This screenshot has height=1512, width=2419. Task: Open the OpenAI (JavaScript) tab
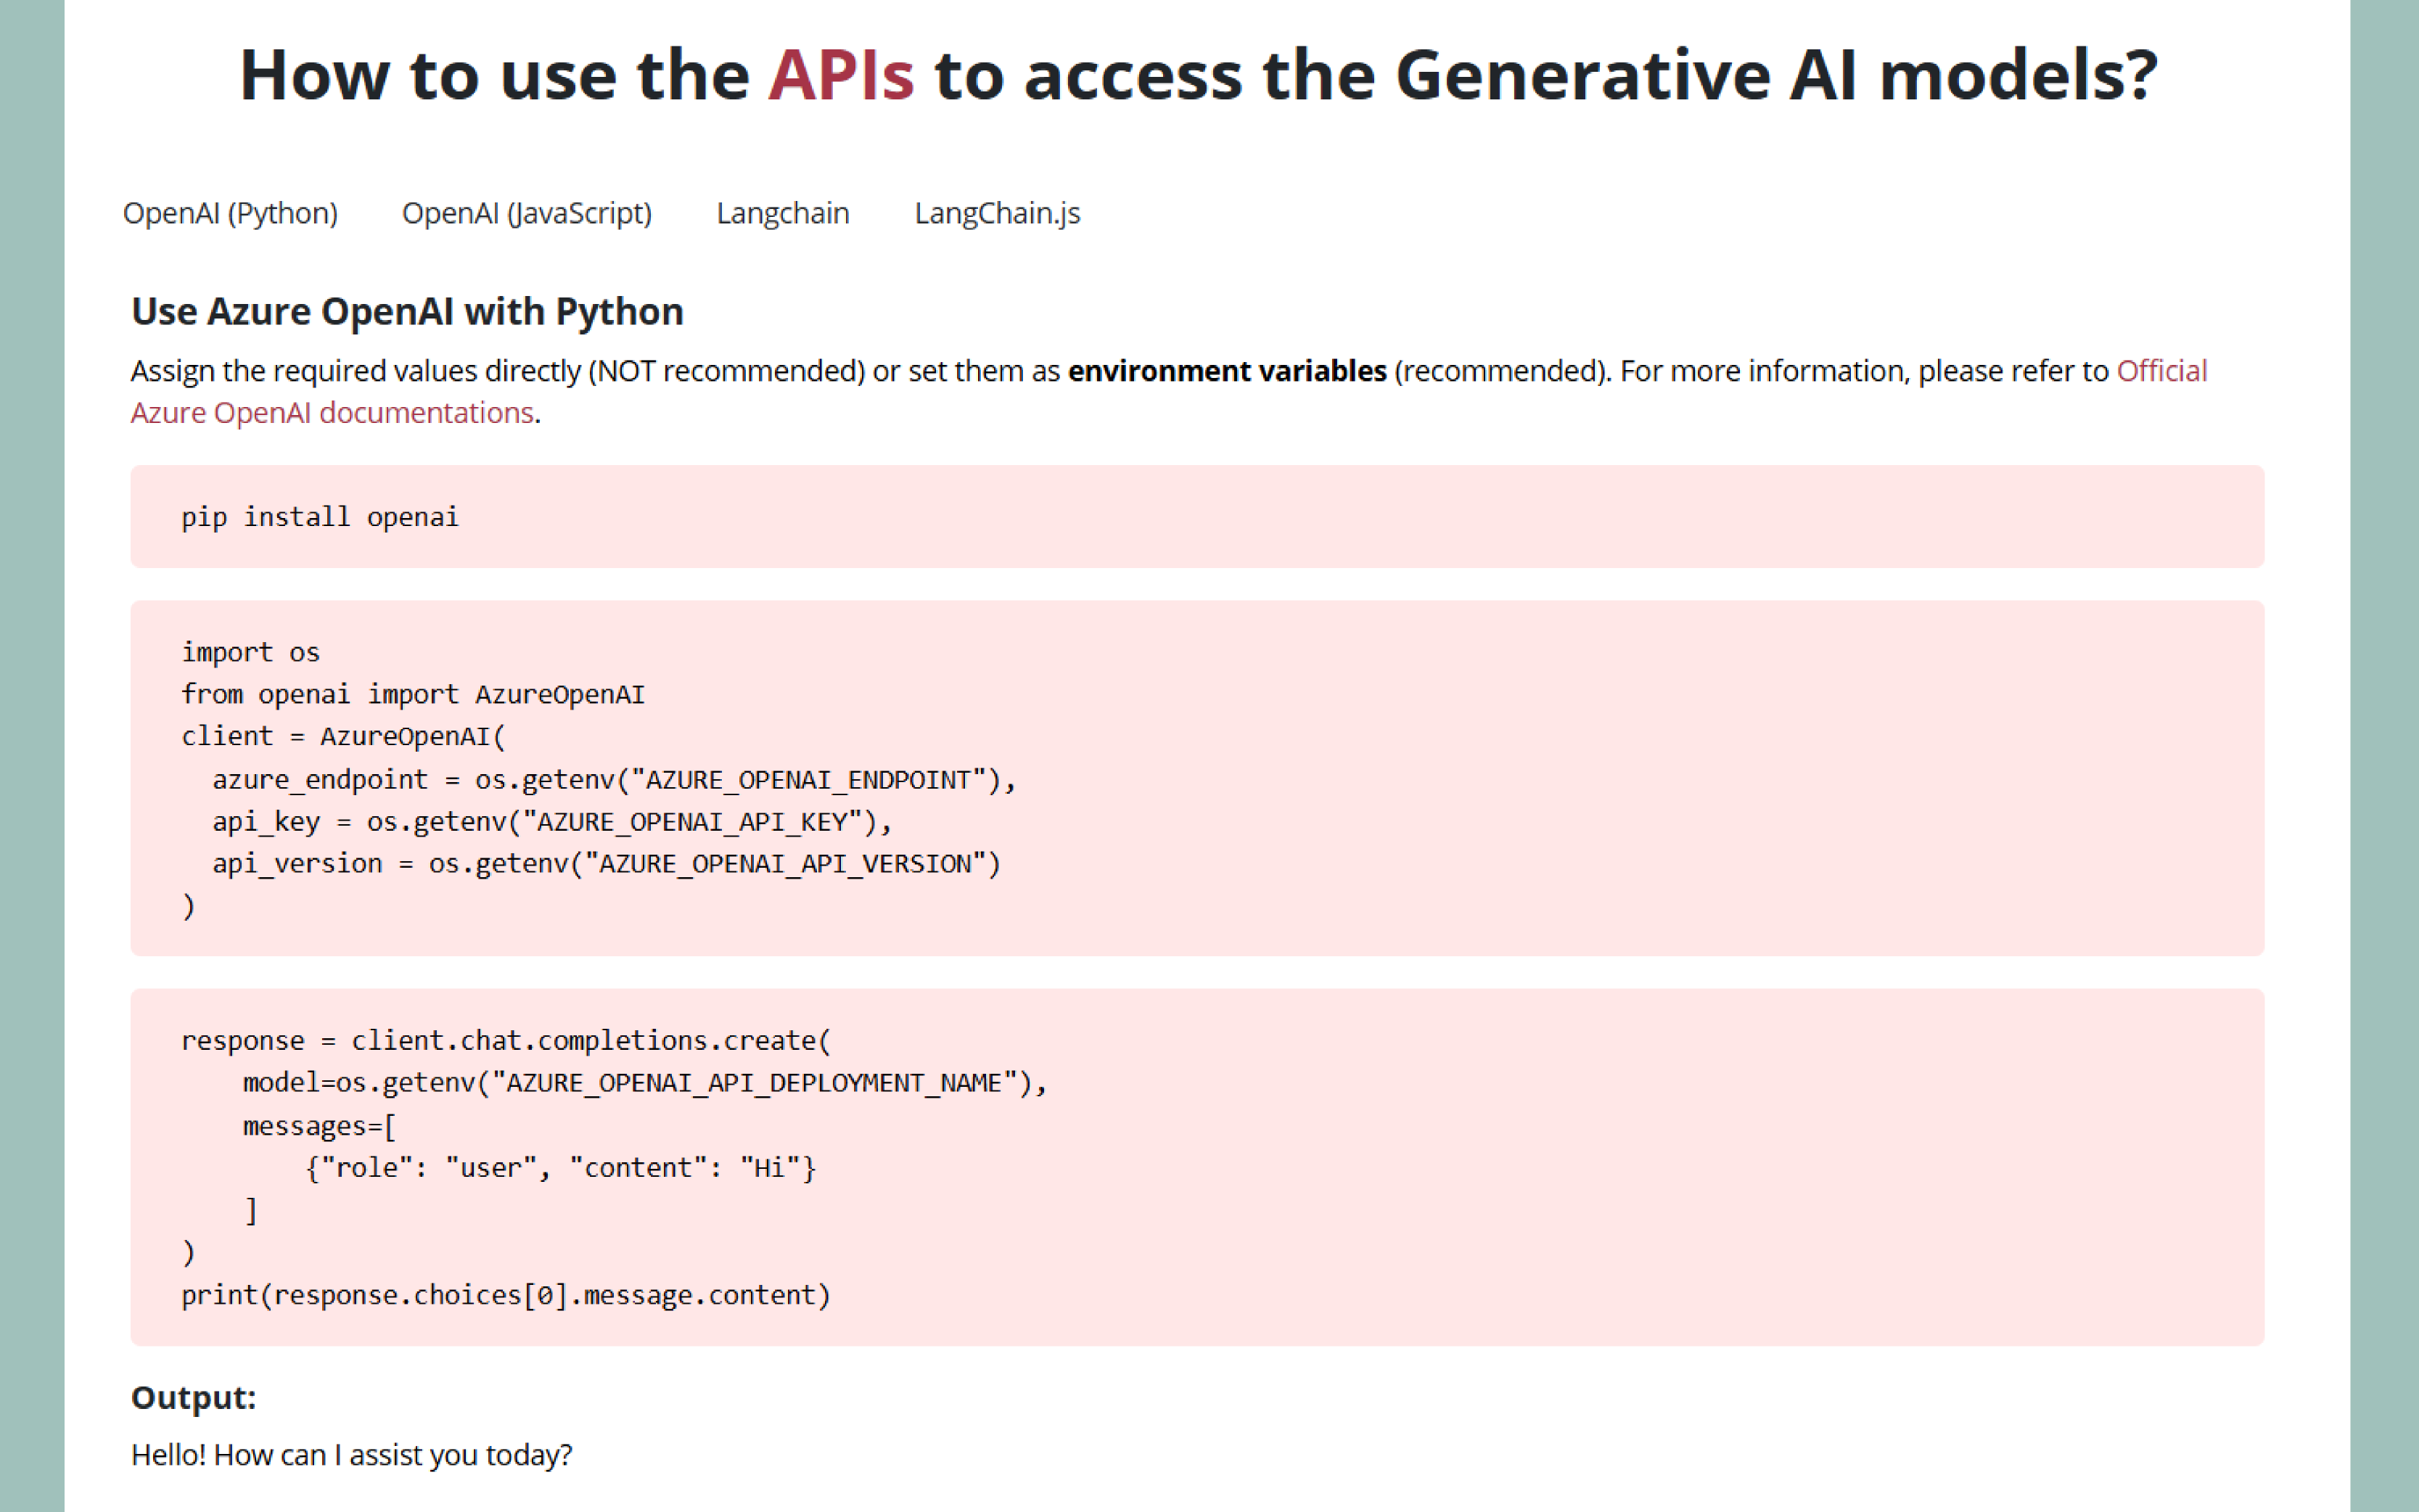click(527, 213)
